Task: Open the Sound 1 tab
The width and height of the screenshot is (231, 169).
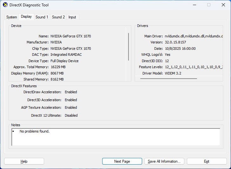Action: 42,17
